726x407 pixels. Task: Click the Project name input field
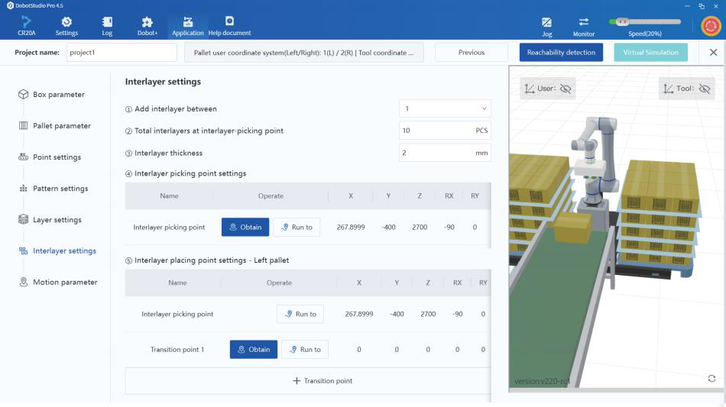(x=121, y=53)
